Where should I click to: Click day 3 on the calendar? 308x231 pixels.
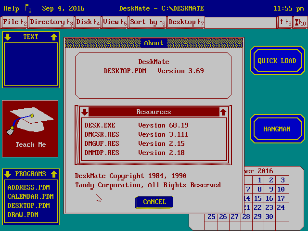tap(282, 180)
